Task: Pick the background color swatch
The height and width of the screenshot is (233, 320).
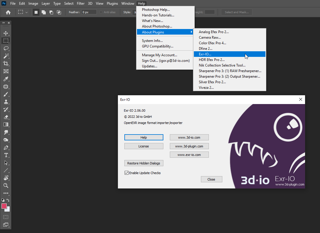Action: coord(9,210)
